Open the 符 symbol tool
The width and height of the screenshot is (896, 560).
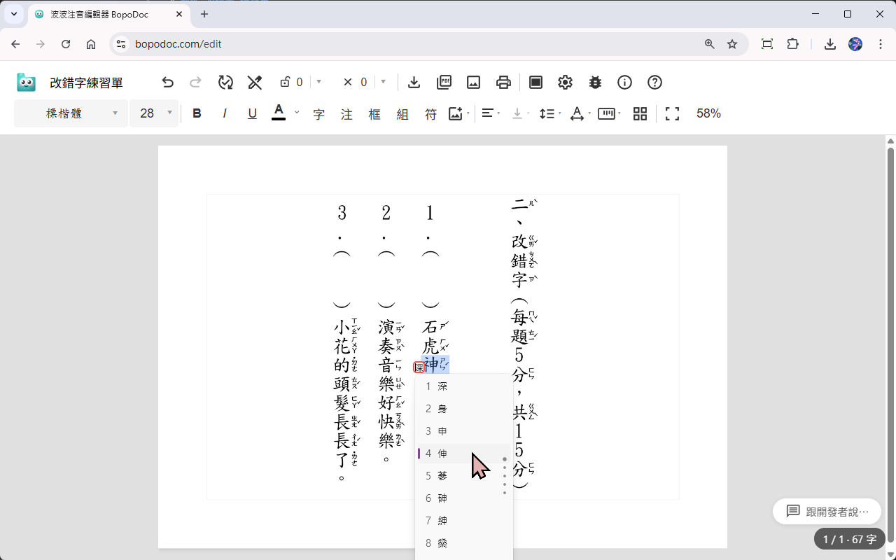[x=430, y=113]
